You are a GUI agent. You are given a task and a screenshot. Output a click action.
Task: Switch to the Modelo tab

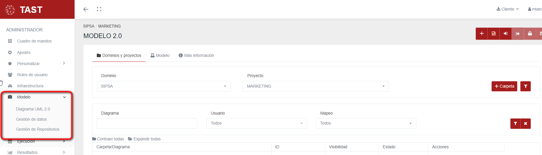160,55
